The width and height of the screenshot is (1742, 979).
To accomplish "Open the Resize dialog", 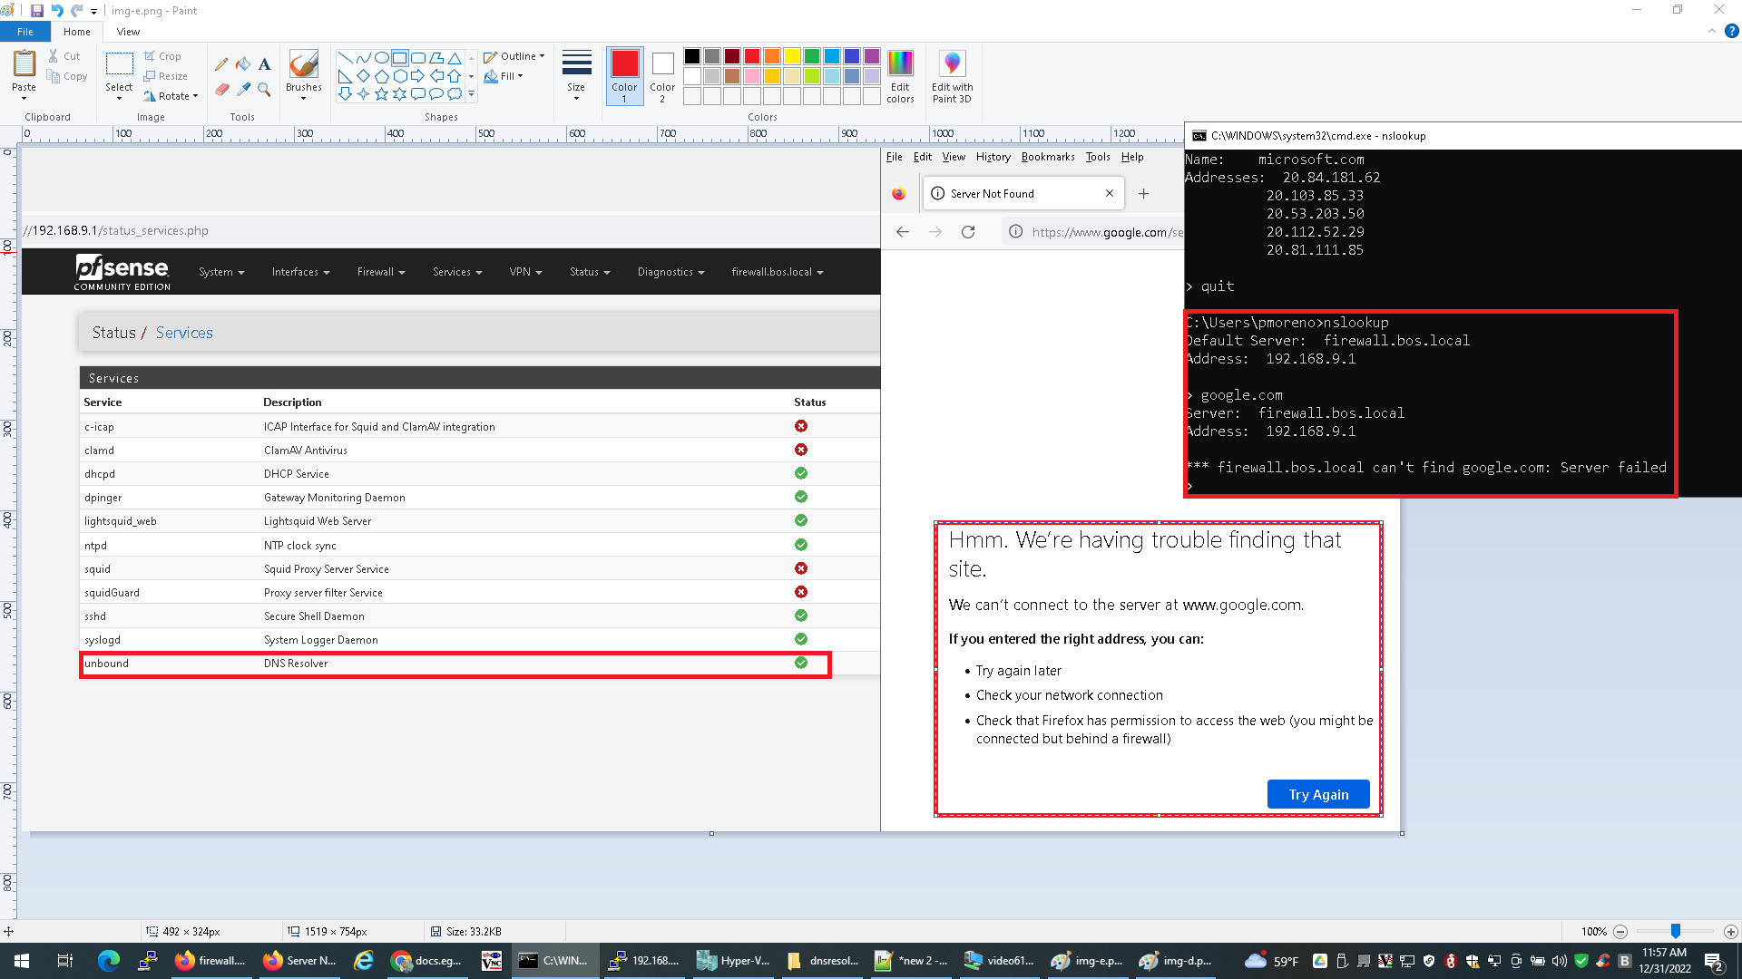I will [165, 76].
